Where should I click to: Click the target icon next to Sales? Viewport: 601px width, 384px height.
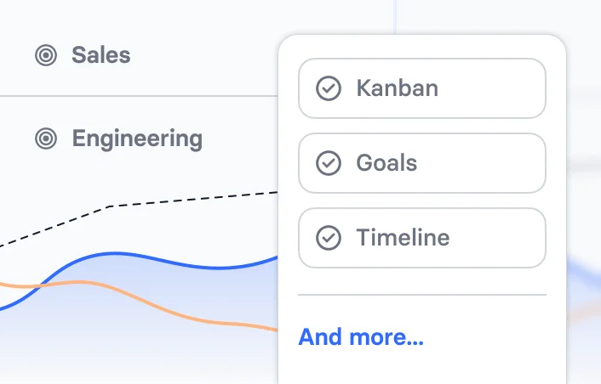(x=46, y=55)
